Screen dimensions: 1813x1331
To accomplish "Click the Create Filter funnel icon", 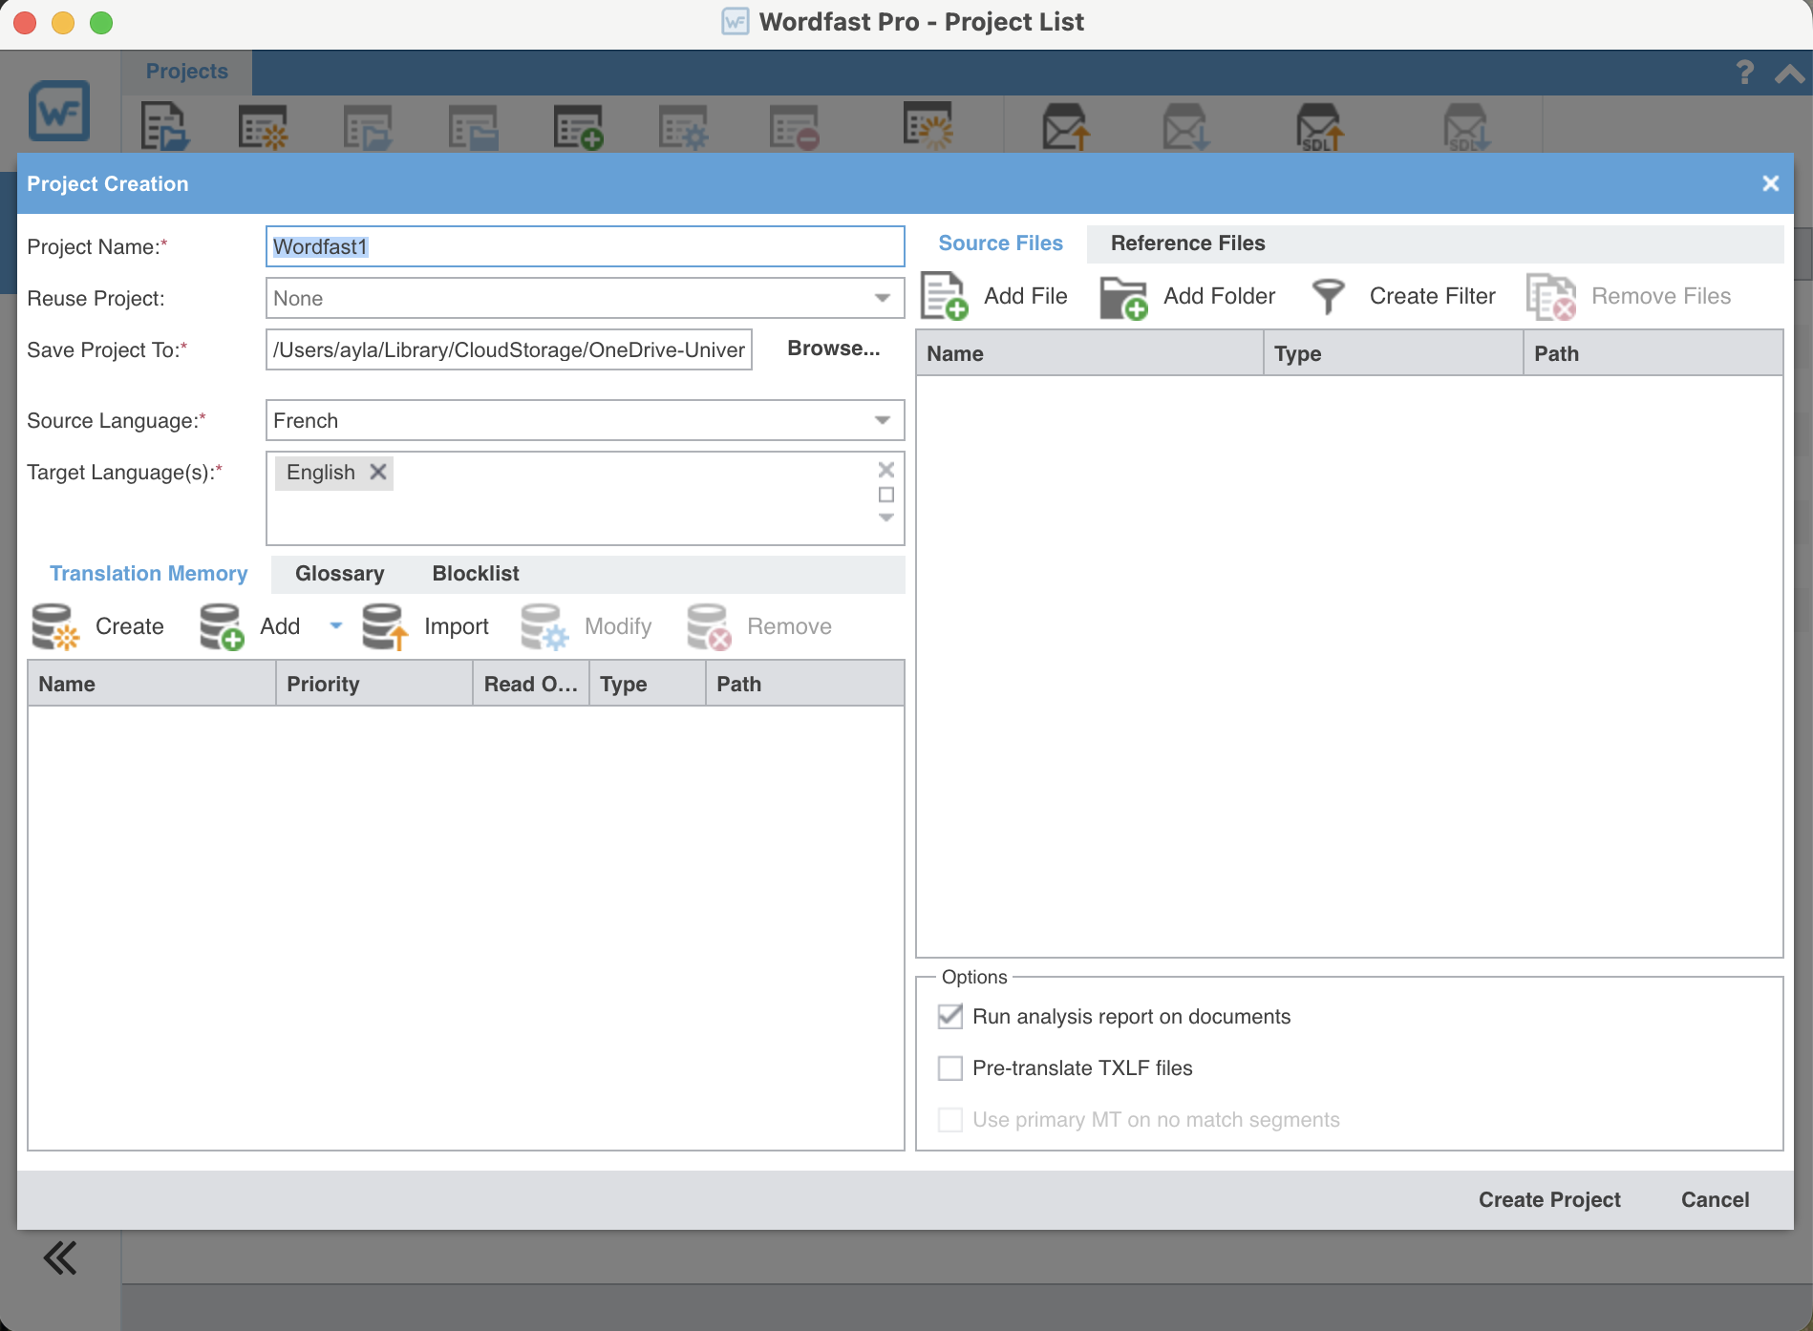I will 1328,296.
